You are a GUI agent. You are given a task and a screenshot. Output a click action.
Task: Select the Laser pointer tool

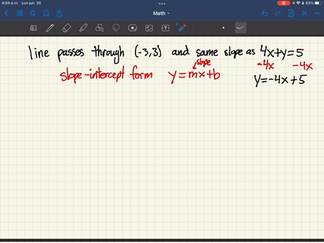(x=182, y=28)
